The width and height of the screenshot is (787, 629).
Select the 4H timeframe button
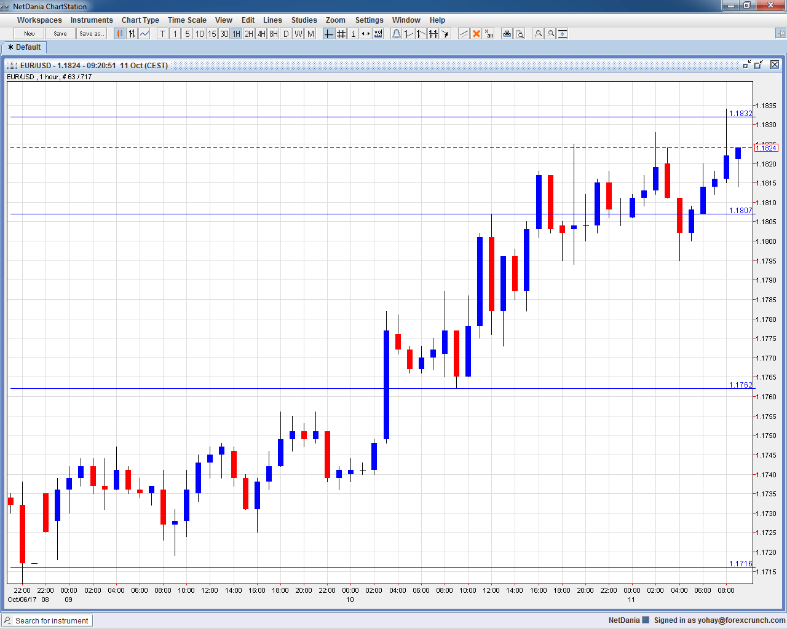[x=261, y=34]
